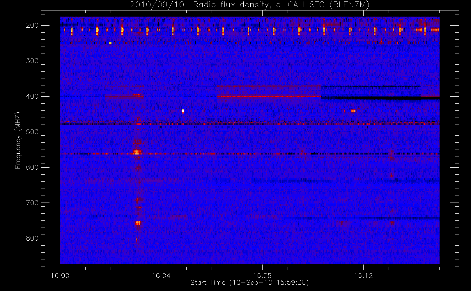Click the y-axis tick label "400"
The height and width of the screenshot is (291, 471).
click(32, 96)
